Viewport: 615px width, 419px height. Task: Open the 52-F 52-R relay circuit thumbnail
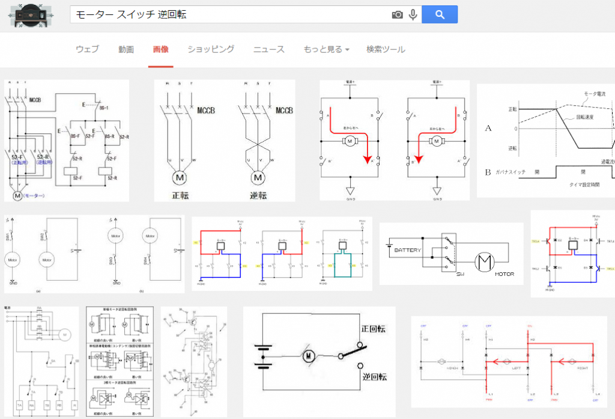click(x=67, y=141)
